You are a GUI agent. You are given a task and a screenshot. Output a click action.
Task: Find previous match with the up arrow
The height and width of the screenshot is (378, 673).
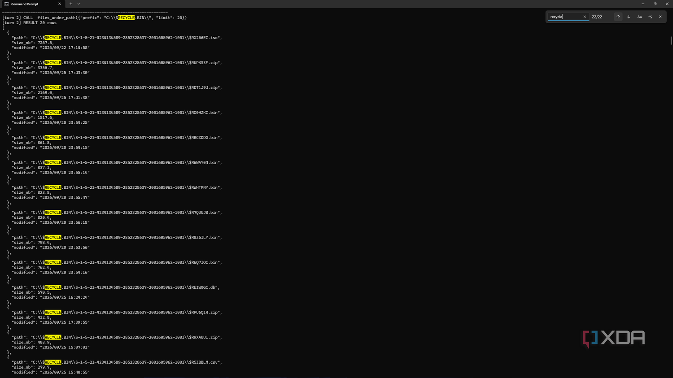618,17
